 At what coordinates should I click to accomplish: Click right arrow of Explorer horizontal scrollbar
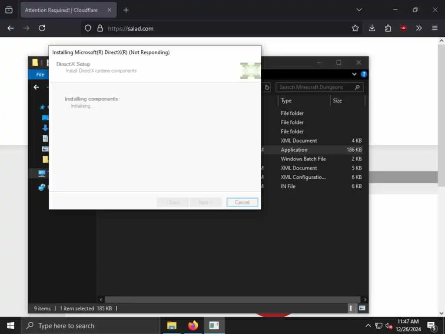(x=365, y=299)
